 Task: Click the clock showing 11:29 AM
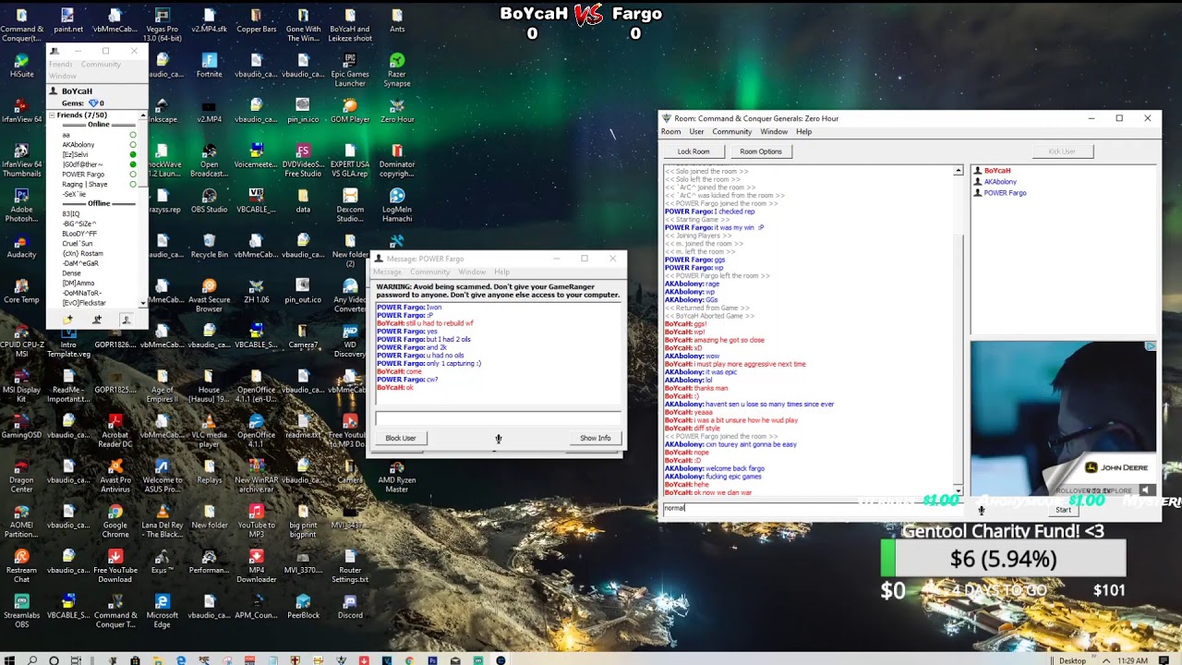[1133, 660]
